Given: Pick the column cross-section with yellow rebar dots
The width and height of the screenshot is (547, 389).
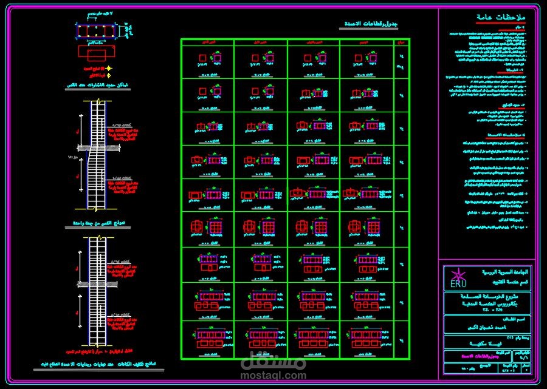Looking at the screenshot, I should point(95,31).
